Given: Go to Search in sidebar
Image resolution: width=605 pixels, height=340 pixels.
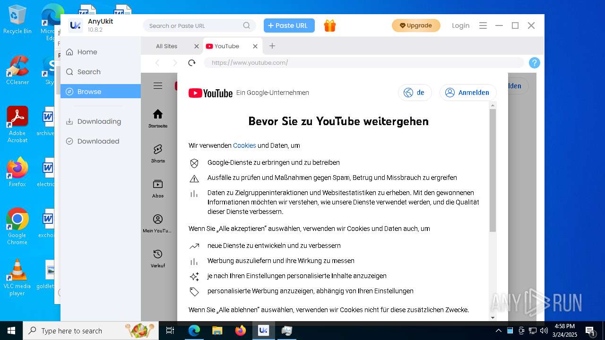Looking at the screenshot, I should [101, 72].
